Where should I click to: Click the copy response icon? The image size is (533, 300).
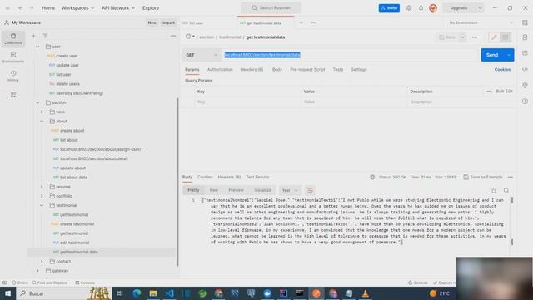tap(493, 190)
